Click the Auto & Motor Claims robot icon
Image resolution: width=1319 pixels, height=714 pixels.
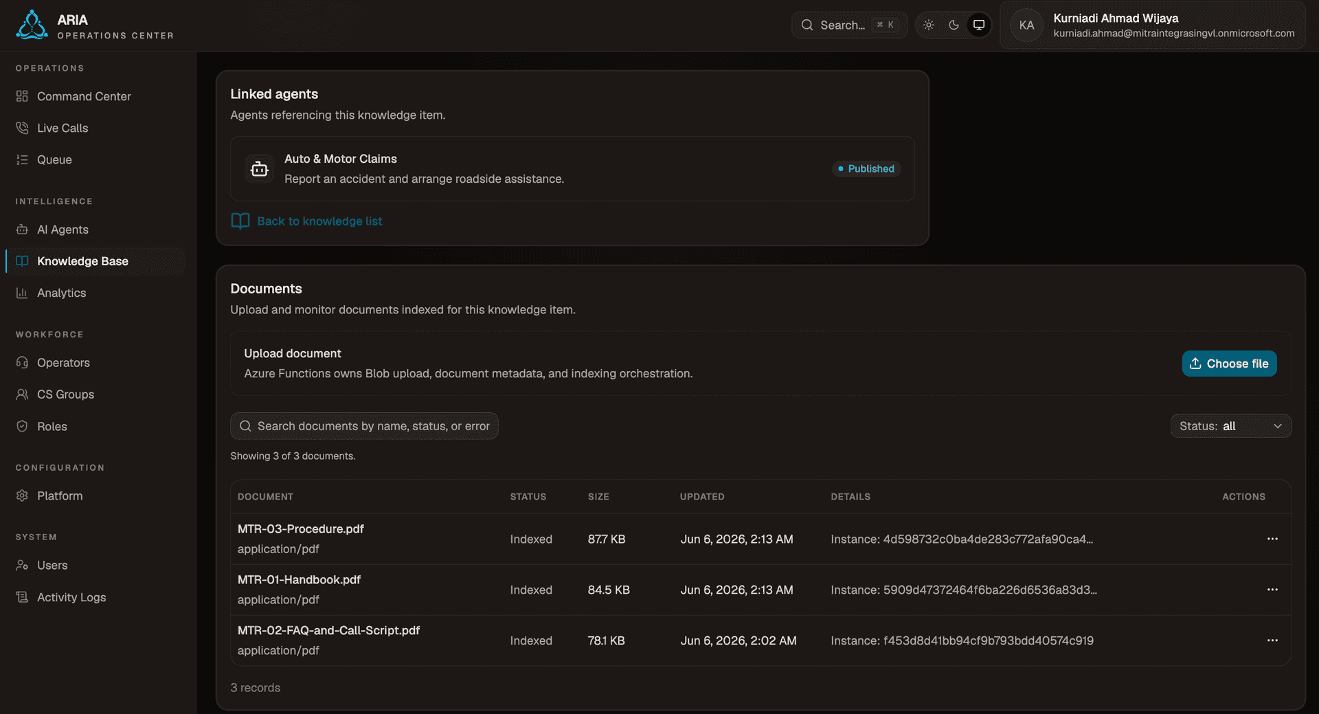click(259, 168)
